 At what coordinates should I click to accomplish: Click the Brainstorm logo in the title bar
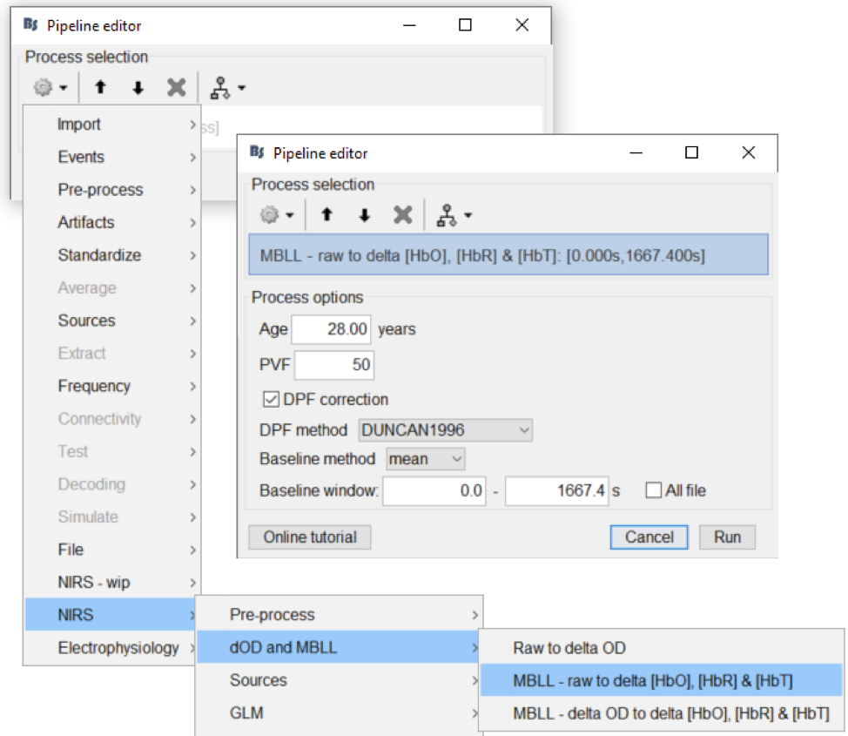pyautogui.click(x=257, y=152)
